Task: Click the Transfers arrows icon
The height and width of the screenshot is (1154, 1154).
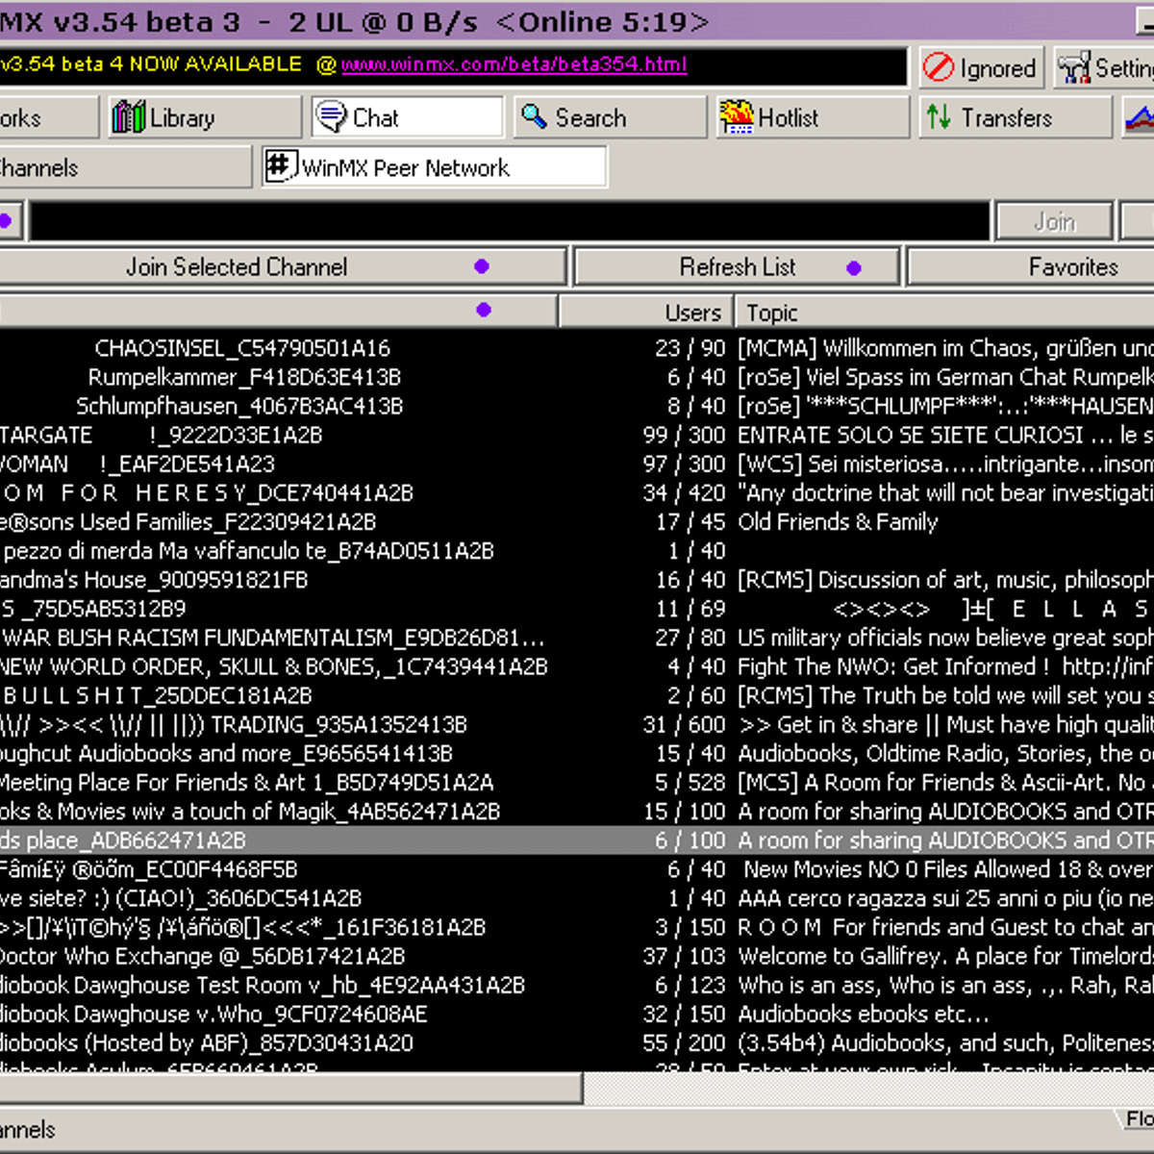Action: 939,117
